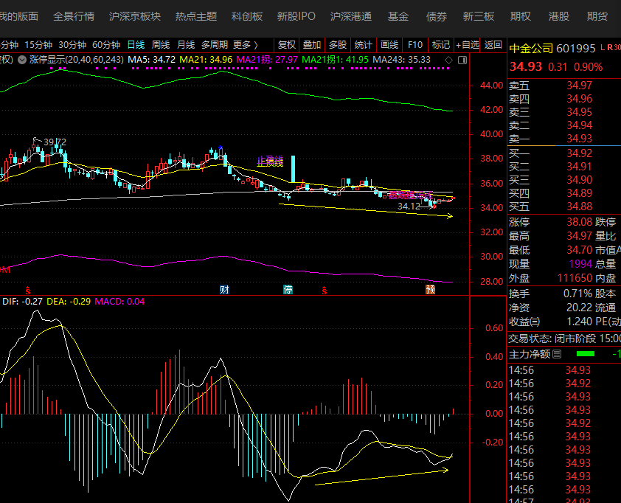
Task: Expand the 更多 periods dropdown
Action: (x=245, y=45)
